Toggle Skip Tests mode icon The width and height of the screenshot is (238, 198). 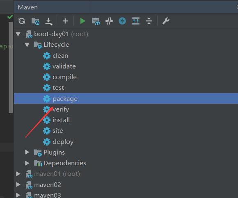point(109,21)
